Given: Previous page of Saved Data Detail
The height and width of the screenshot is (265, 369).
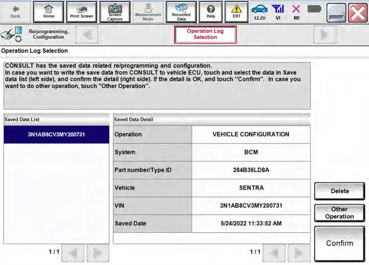Looking at the screenshot, I should pyautogui.click(x=274, y=253).
